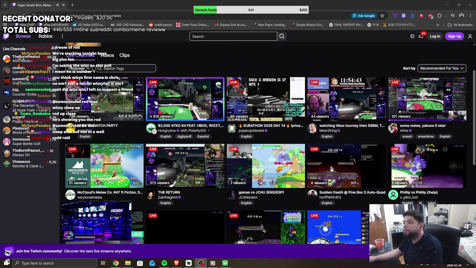Image resolution: width=476 pixels, height=268 pixels.
Task: Open Hungrybox $2,000 ATKO stream thumbnail
Action: pos(185,99)
